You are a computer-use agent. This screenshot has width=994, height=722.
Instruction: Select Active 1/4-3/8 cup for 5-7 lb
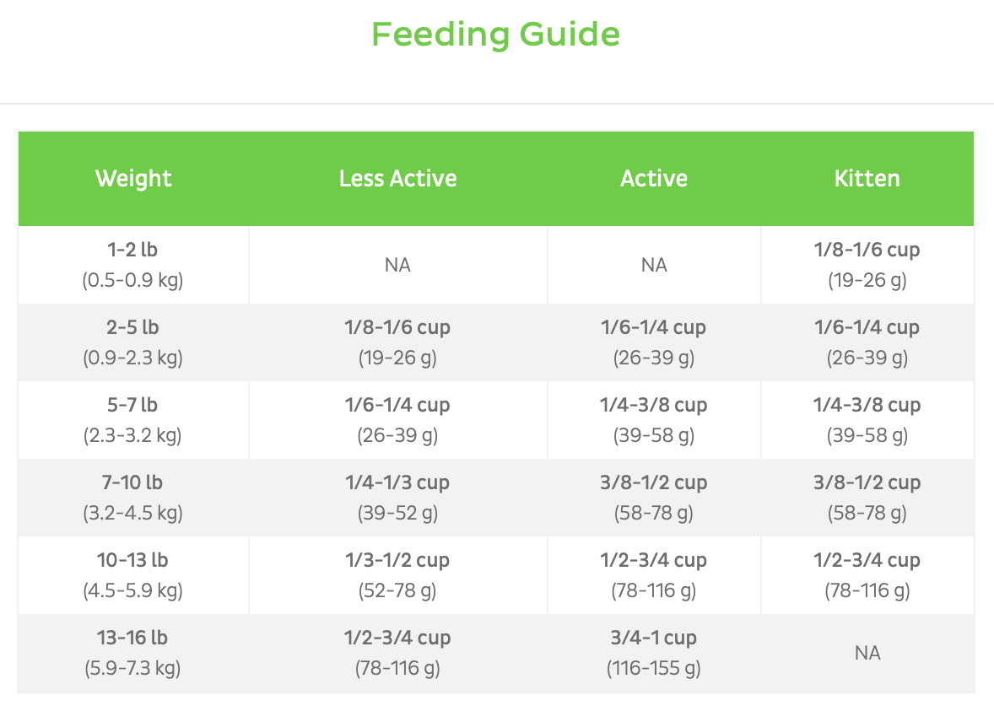pyautogui.click(x=654, y=420)
